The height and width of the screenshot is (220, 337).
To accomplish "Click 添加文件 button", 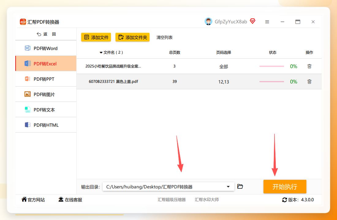I will (x=96, y=37).
